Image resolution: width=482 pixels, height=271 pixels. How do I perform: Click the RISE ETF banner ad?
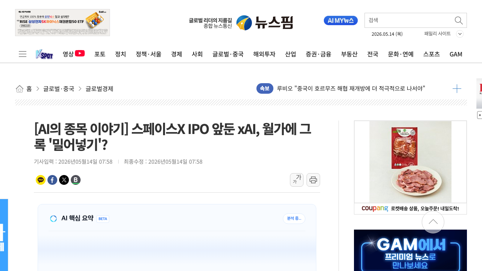pyautogui.click(x=63, y=23)
